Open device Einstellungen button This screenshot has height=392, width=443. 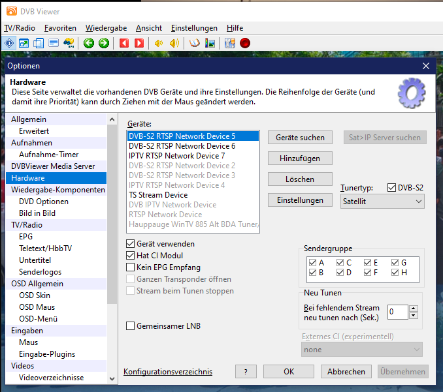point(300,200)
